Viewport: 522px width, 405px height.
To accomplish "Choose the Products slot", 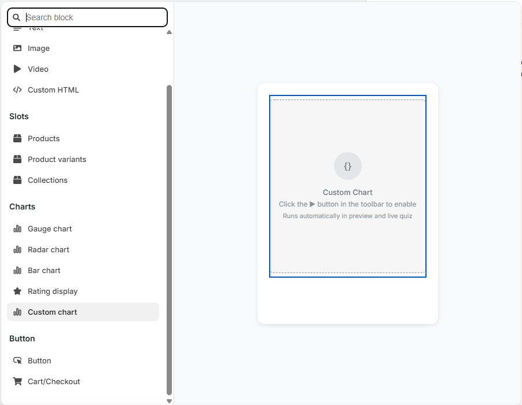I will (x=43, y=138).
